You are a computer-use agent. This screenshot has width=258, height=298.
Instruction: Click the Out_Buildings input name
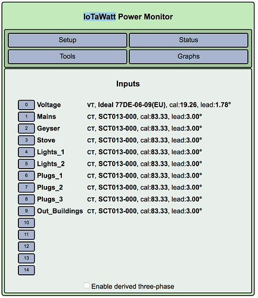pyautogui.click(x=60, y=211)
